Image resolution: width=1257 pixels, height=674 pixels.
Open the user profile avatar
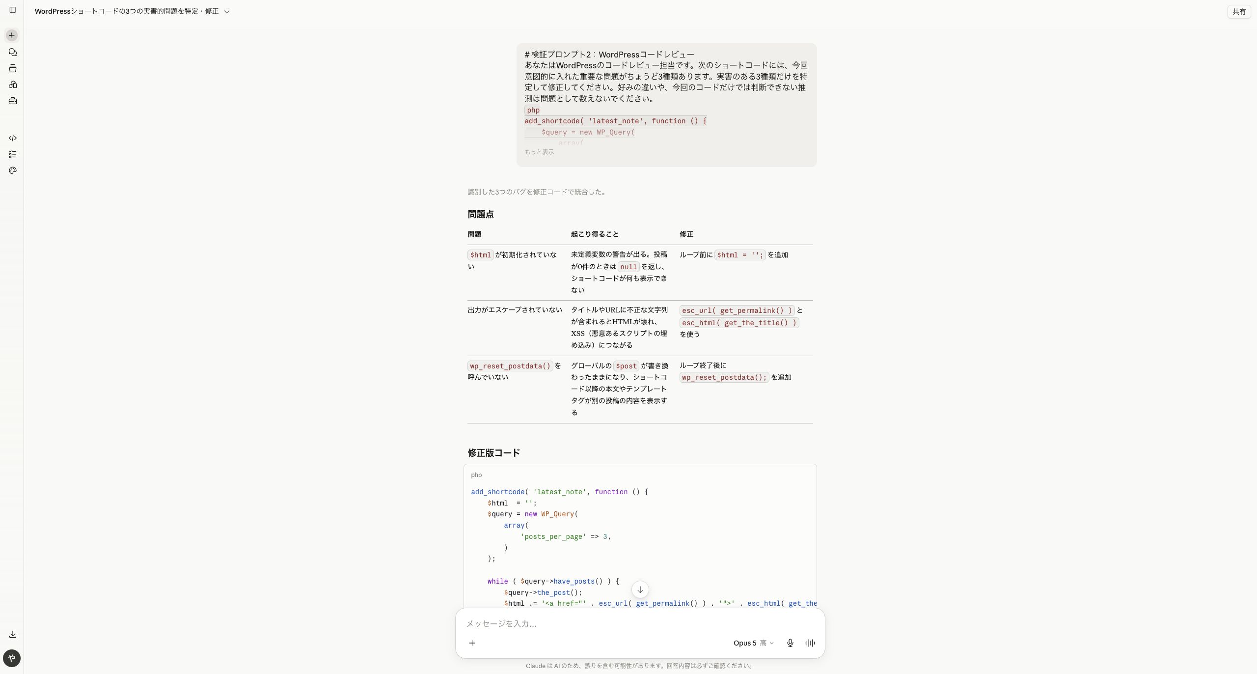pos(12,658)
